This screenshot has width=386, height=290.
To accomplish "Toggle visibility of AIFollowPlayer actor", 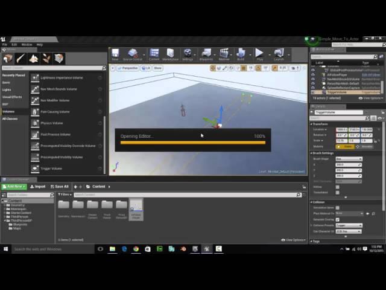I will [313, 75].
